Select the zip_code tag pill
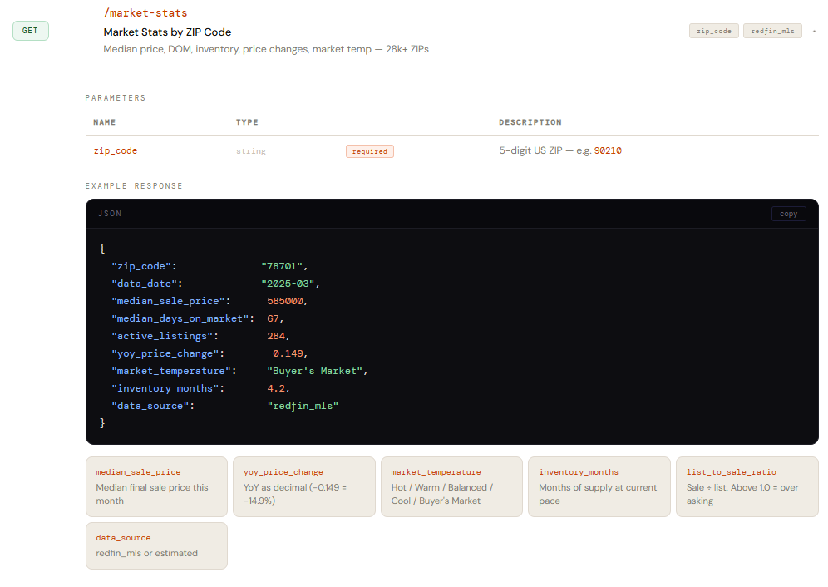Viewport: 828px width, 587px height. coord(713,30)
